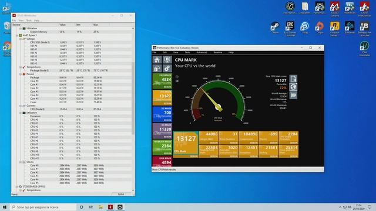Collapse the Clocks group in HWMonitor
This screenshot has height=211, width=376.
(x=21, y=162)
